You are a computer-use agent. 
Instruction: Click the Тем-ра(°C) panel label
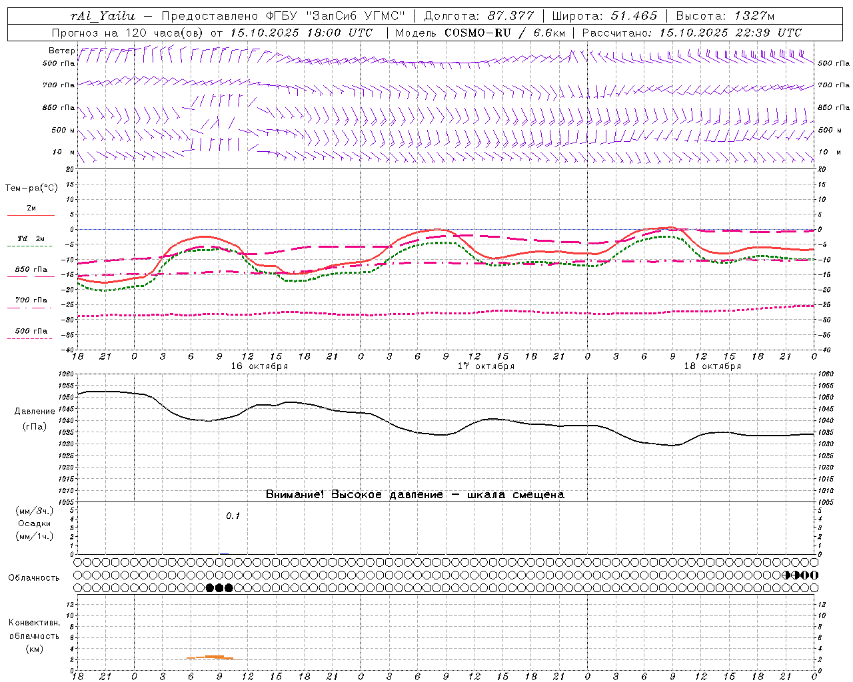tap(31, 188)
